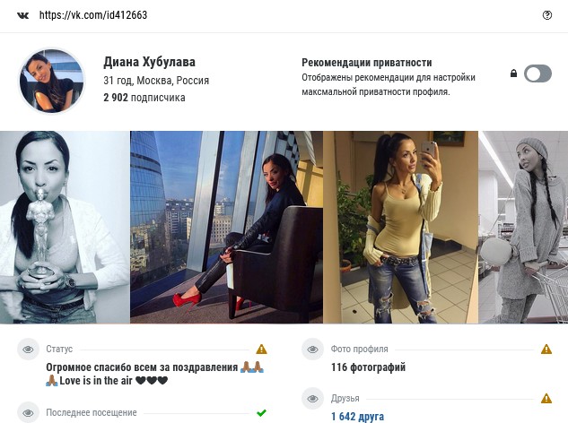
Task: Click the profile name Диана Хубулава
Action: coord(149,62)
